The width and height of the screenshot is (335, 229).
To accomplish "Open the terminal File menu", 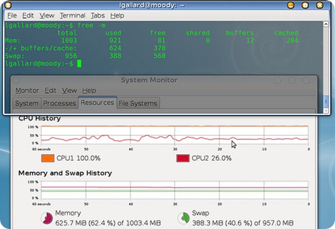I will click(12, 16).
